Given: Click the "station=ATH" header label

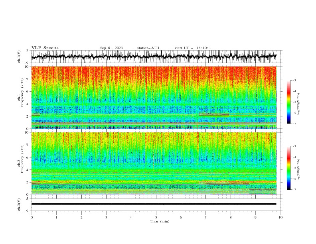Looking at the screenshot, I should tap(148, 48).
